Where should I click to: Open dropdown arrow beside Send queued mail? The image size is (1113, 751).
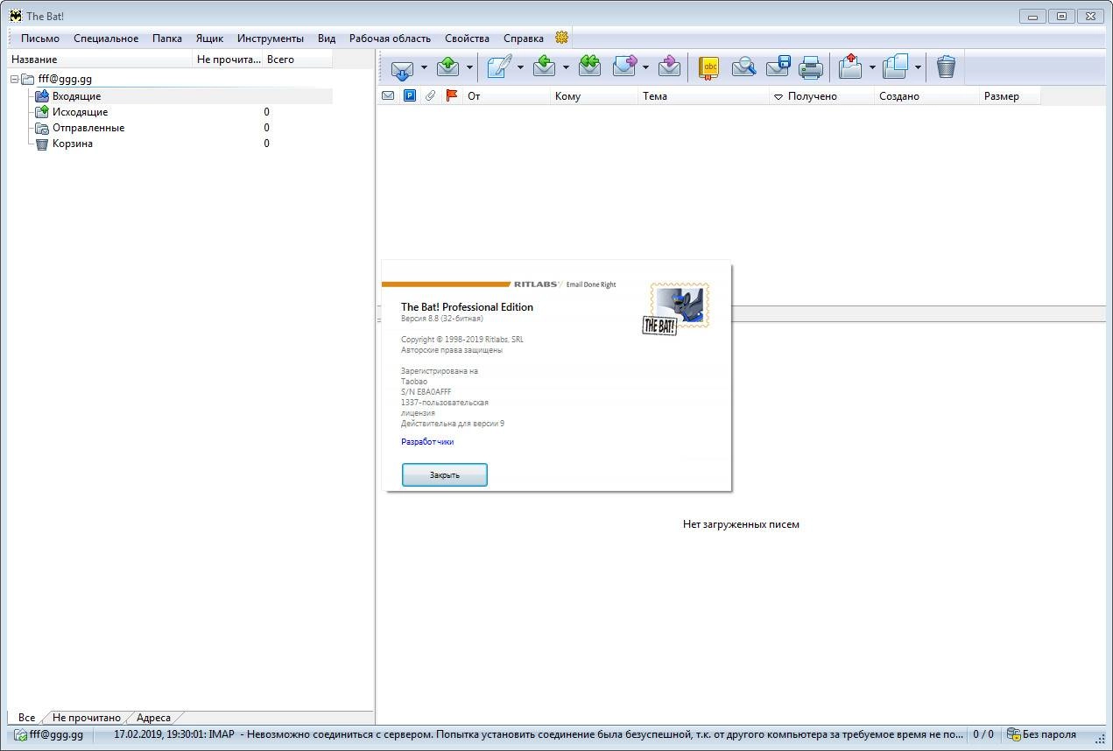coord(469,67)
